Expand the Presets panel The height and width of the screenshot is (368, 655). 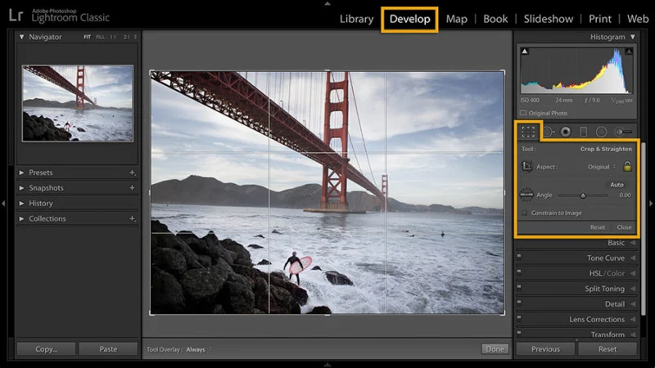click(x=22, y=173)
